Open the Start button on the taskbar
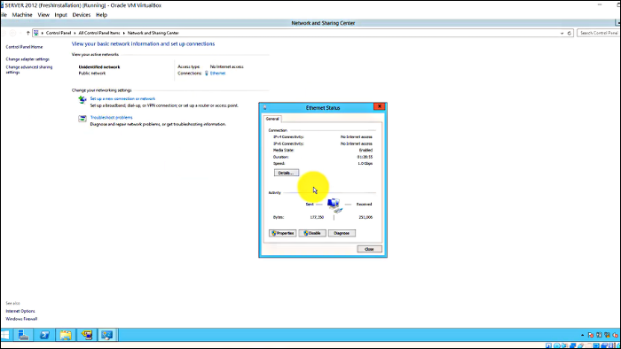The height and width of the screenshot is (349, 621). 5,335
